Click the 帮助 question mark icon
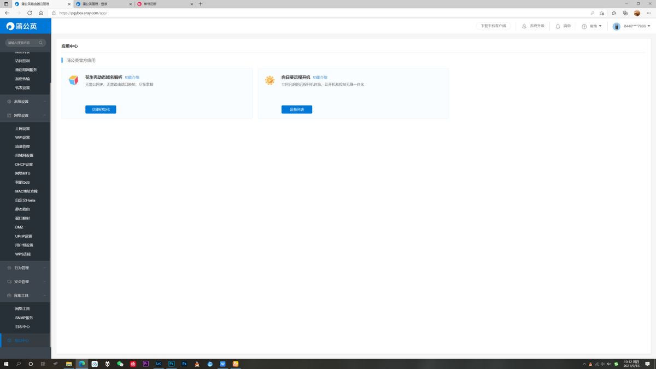Viewport: 656px width, 369px height. pyautogui.click(x=584, y=26)
